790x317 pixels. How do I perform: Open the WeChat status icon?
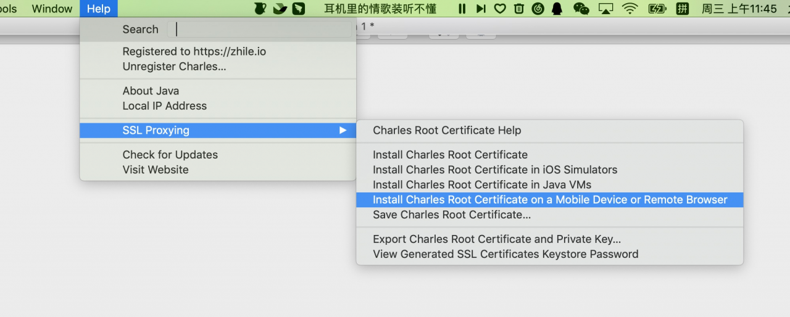tap(581, 9)
